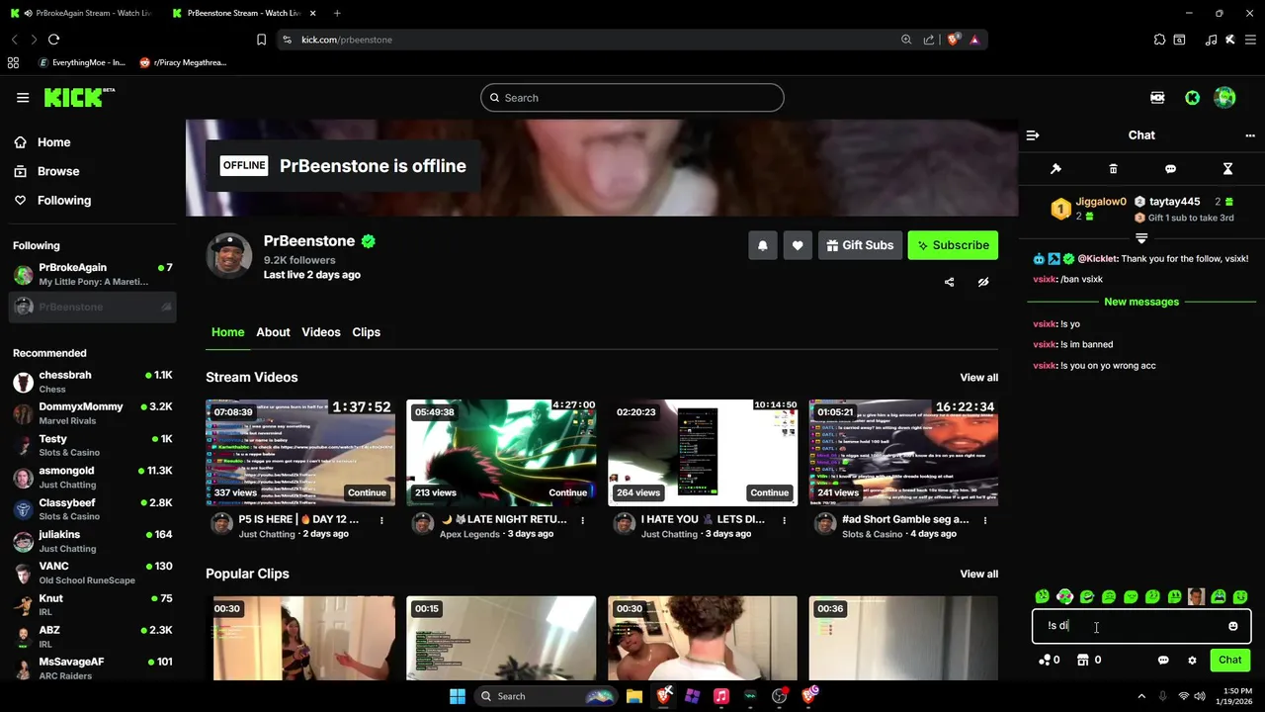Click the hourglass icon in chat toolbar
The width and height of the screenshot is (1265, 712).
(x=1227, y=169)
